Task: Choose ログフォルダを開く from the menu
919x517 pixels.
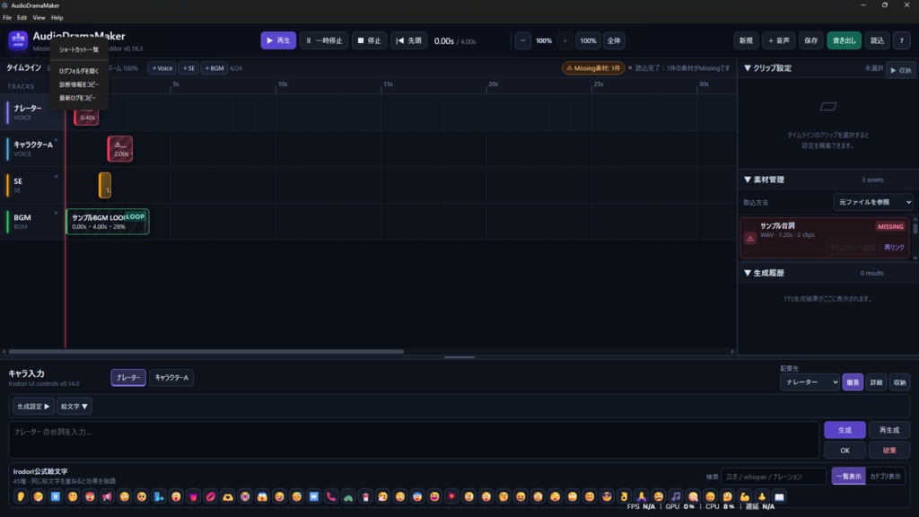Action: pos(79,71)
